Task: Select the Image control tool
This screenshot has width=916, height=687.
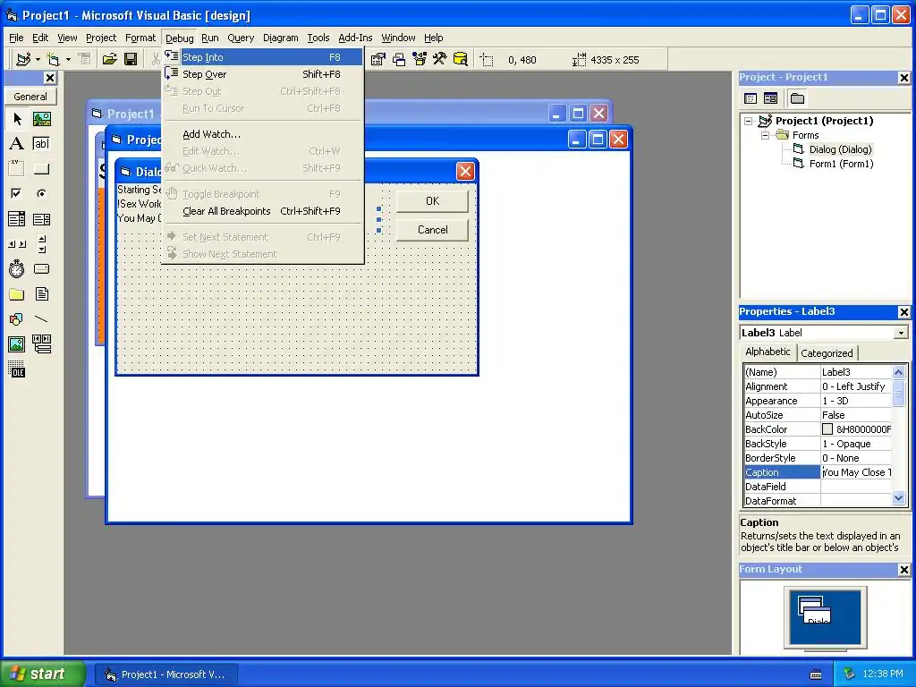Action: (17, 344)
